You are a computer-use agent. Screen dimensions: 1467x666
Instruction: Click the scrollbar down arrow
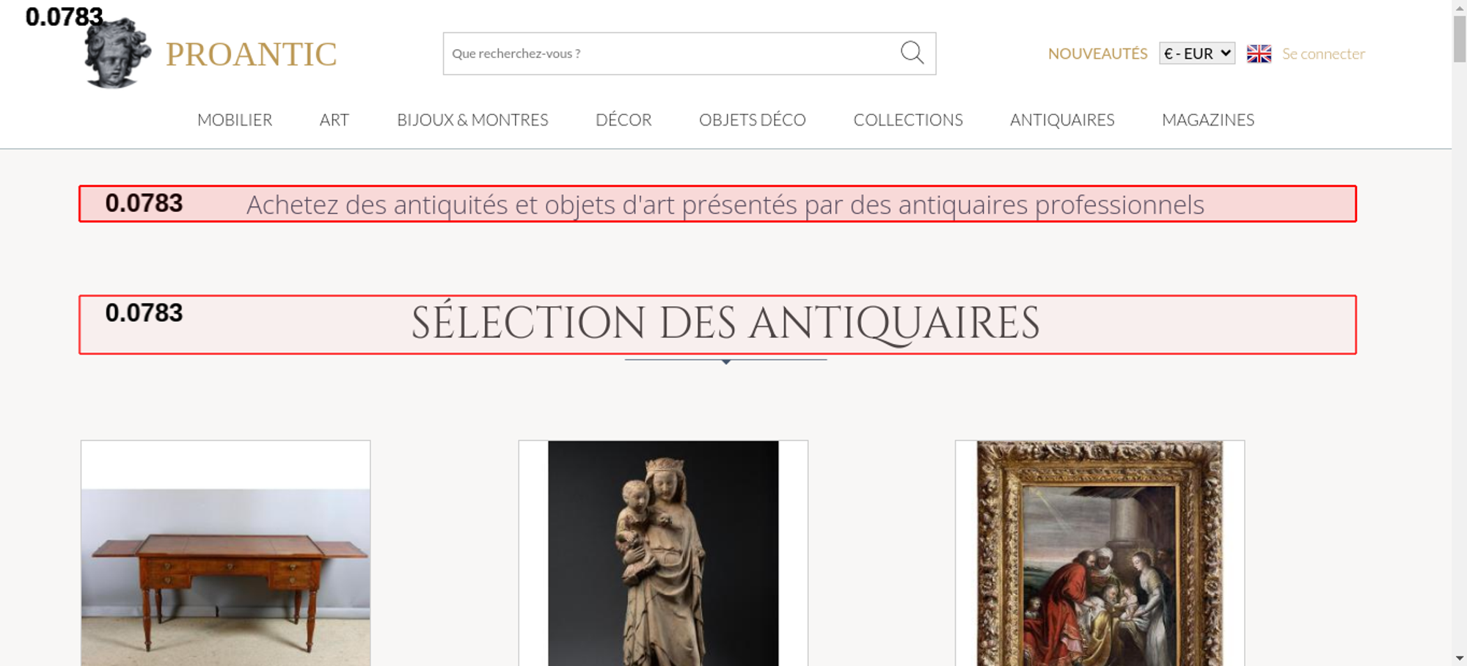1459,658
